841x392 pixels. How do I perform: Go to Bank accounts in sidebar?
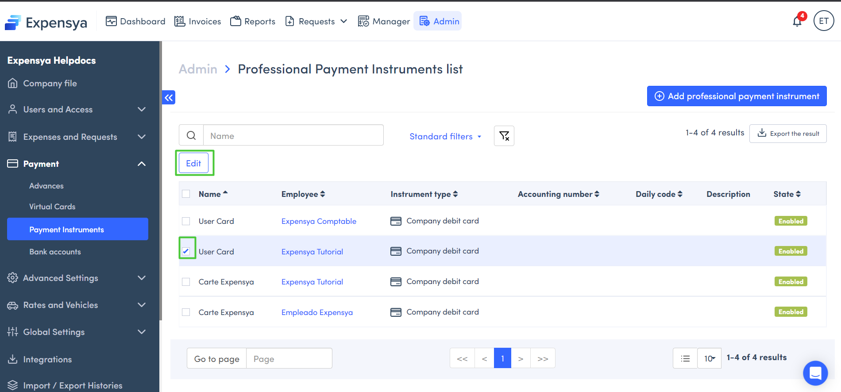55,252
